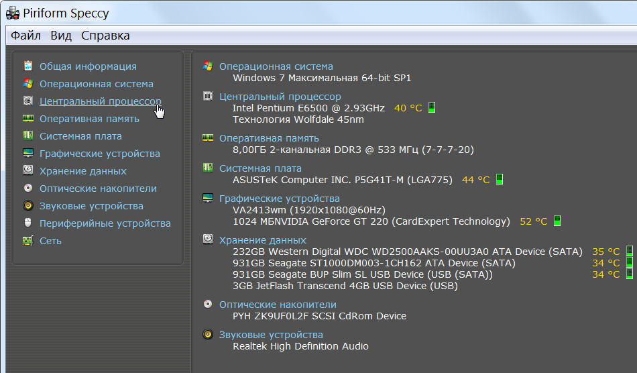Open Системная плата in the sidebar
This screenshot has width=637, height=373.
point(80,136)
